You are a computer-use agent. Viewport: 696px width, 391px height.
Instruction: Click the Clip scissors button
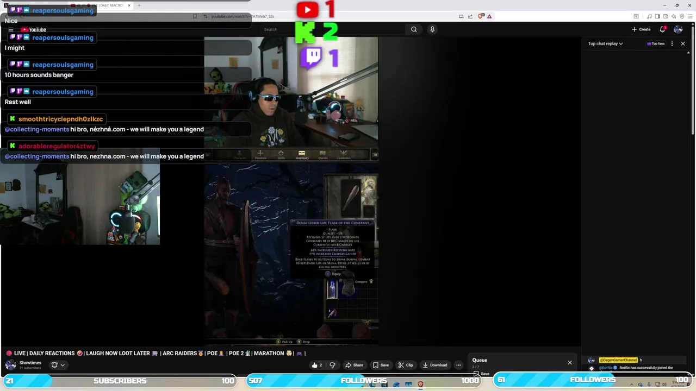406,365
